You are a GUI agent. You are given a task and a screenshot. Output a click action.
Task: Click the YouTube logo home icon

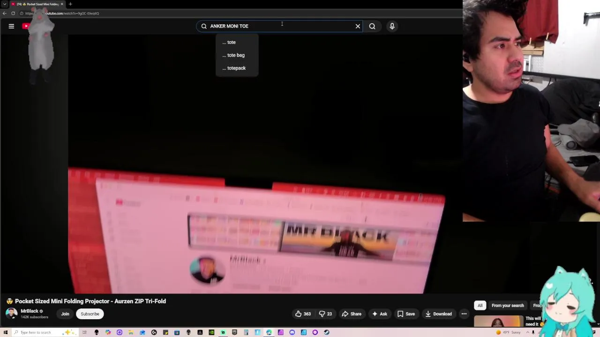pyautogui.click(x=26, y=26)
